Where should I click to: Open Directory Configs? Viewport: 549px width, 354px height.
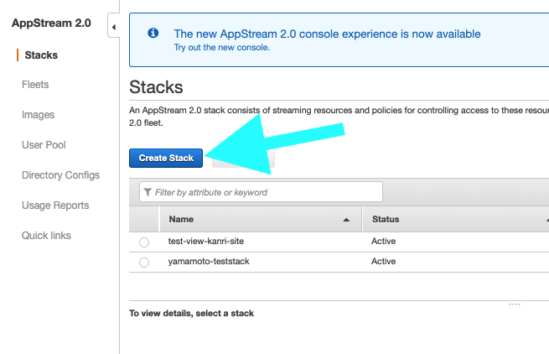click(x=60, y=174)
